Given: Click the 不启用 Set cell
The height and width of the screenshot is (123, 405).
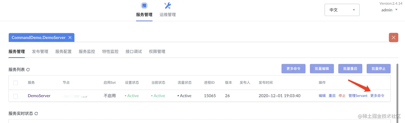Looking at the screenshot, I should click(110, 96).
